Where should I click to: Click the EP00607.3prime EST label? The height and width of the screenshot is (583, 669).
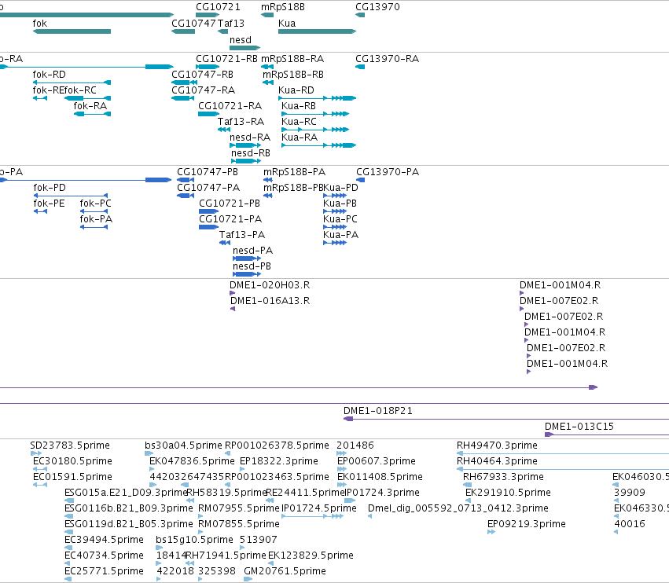(x=377, y=462)
